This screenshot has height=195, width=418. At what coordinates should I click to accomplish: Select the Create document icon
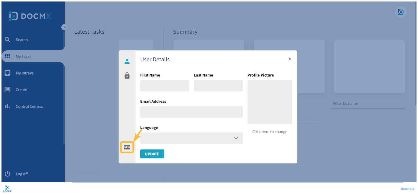coord(7,89)
